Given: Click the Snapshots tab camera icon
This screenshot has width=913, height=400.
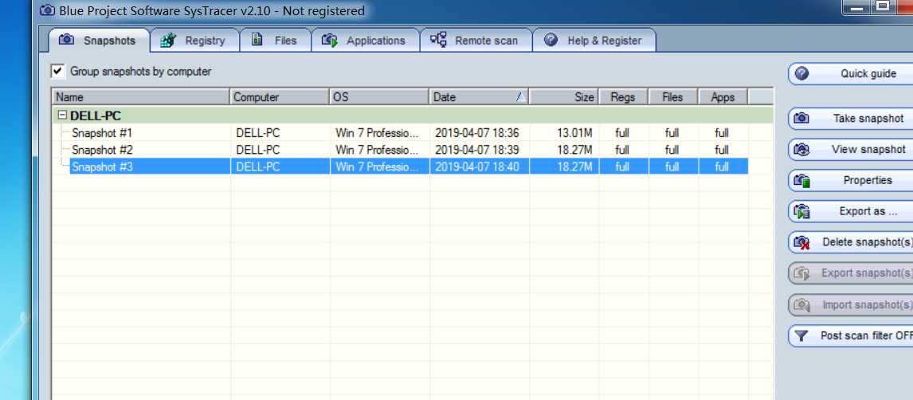Looking at the screenshot, I should 67,40.
